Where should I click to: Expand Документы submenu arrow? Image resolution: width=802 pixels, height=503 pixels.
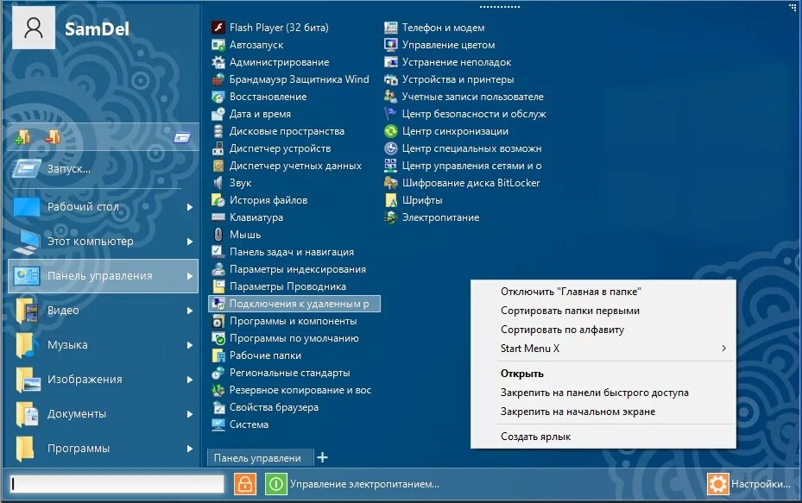pyautogui.click(x=190, y=414)
